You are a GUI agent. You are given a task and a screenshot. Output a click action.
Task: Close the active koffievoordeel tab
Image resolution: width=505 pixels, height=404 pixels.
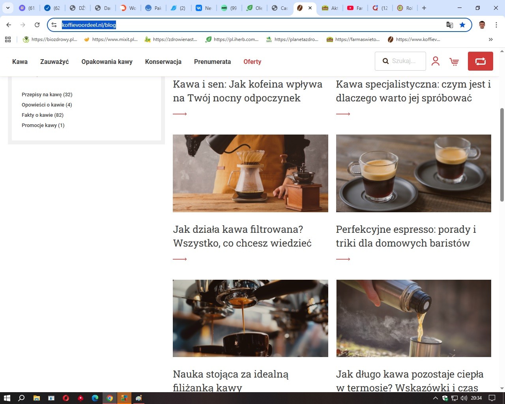[x=310, y=8]
